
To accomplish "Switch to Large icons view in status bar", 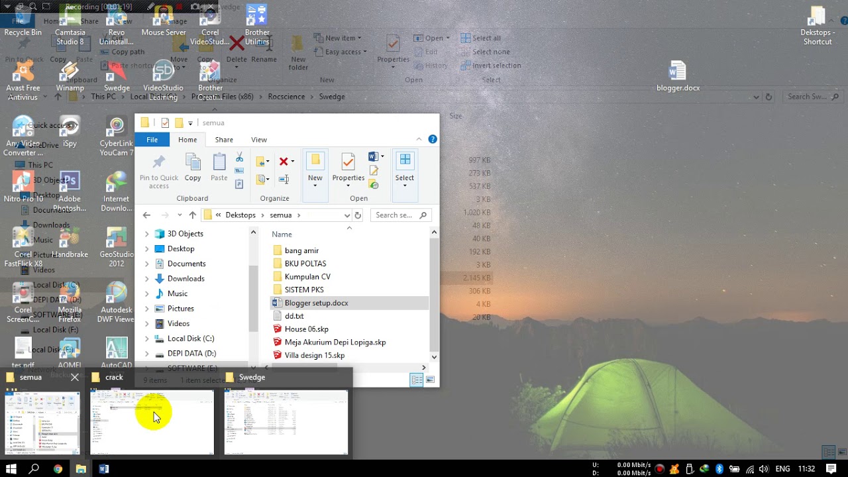I will 430,380.
